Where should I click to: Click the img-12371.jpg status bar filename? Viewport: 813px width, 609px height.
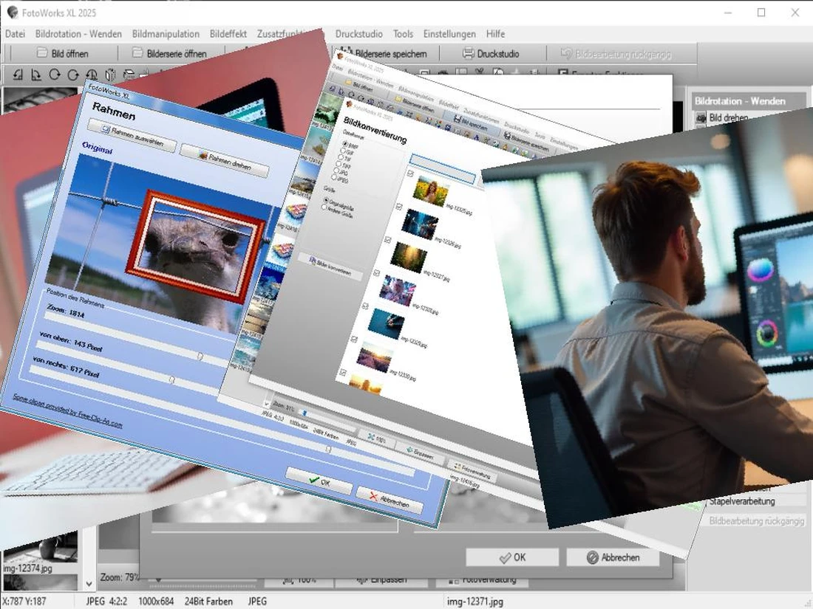click(475, 601)
